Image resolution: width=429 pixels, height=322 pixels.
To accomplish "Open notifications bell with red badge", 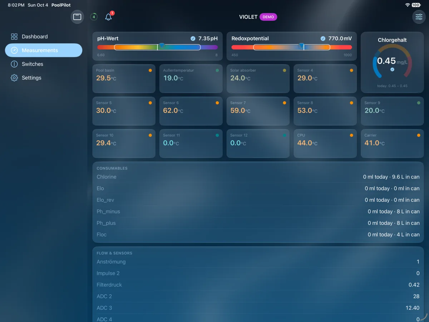I will 109,16.
